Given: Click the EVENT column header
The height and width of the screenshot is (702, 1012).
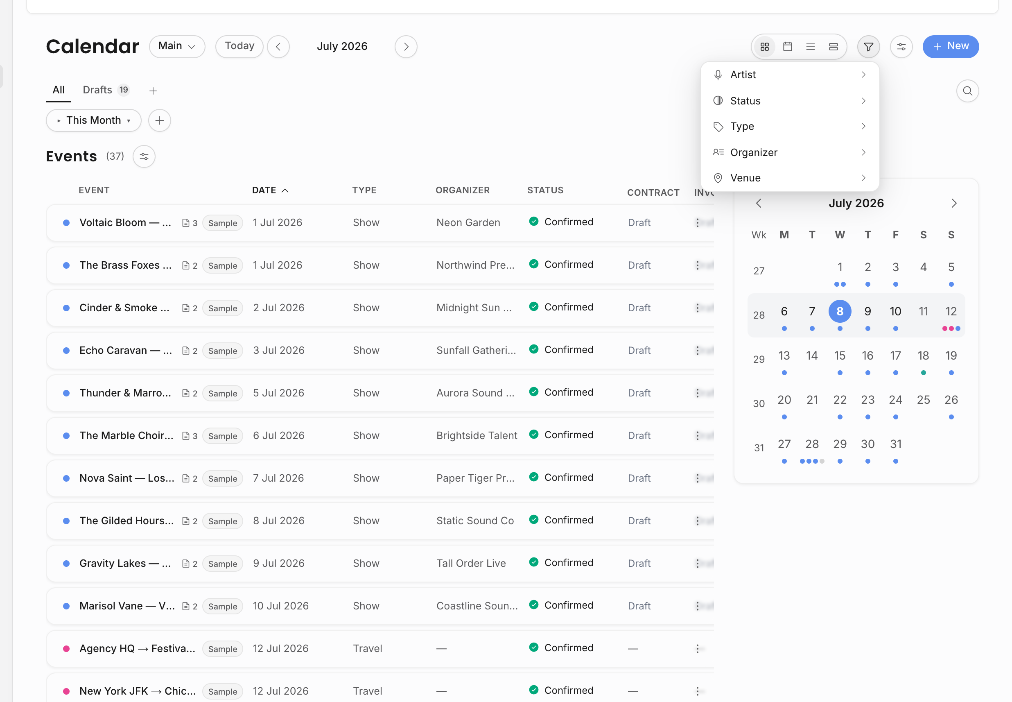Looking at the screenshot, I should 94,190.
